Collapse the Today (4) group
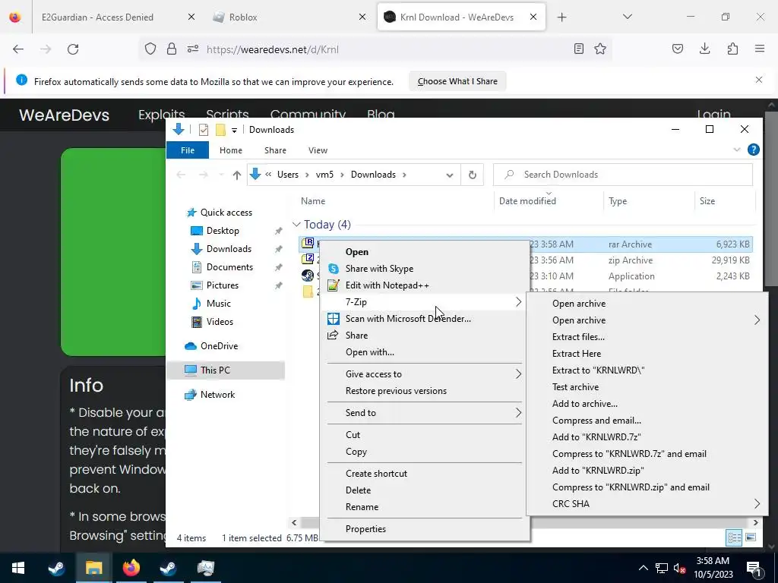778x583 pixels. 296,225
